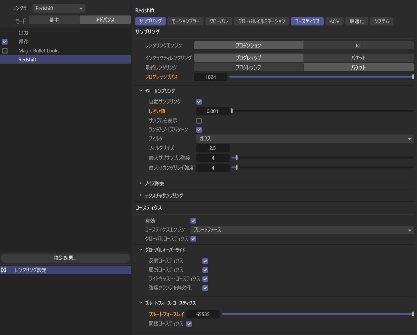
Task: Open the システム tab
Action: coord(382,21)
